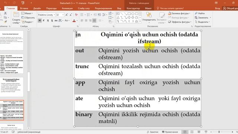The image size is (238, 134).
Task: Switch to the Анимация tab
Action: click(x=67, y=8)
